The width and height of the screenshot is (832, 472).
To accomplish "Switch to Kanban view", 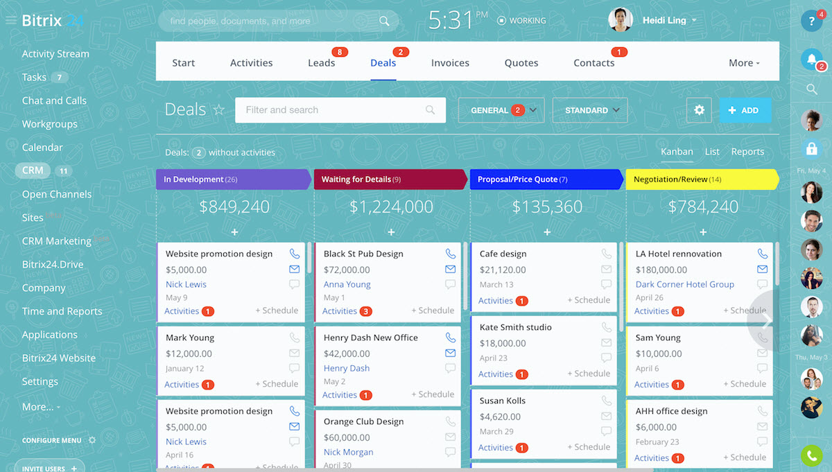I will [676, 152].
